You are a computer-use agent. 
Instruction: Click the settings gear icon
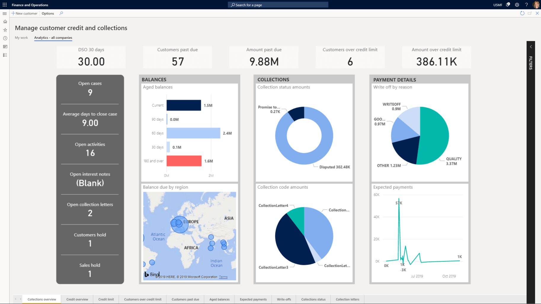click(x=517, y=5)
